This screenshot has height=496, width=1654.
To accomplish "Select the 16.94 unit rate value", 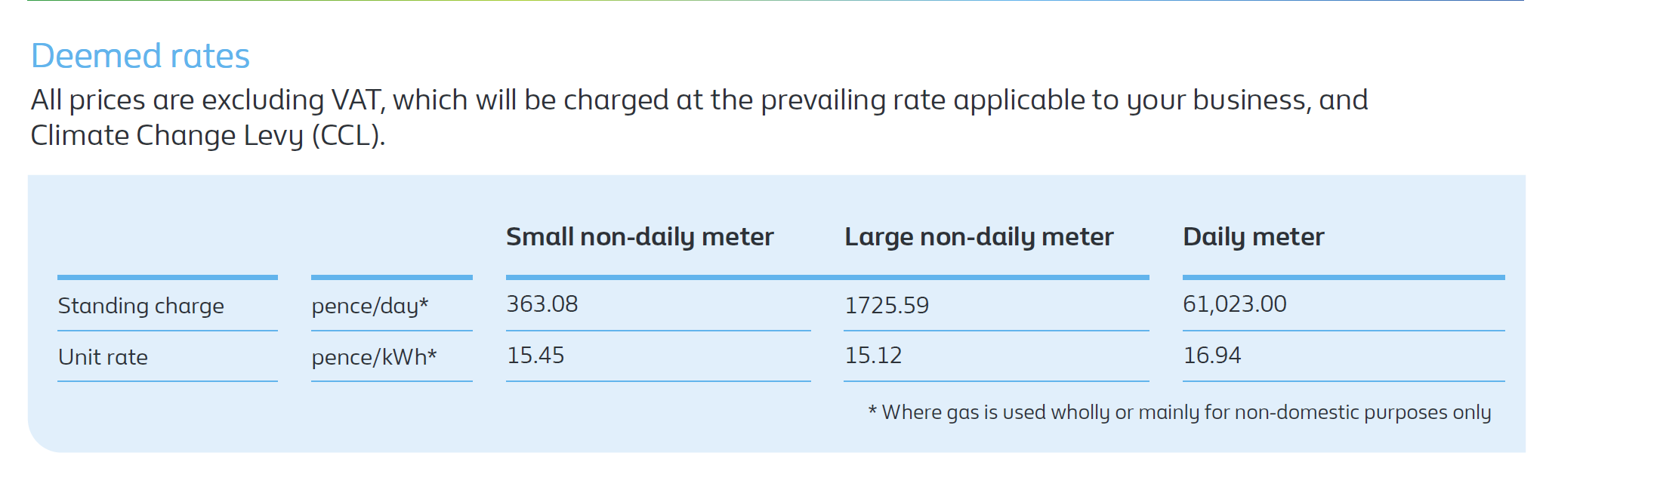I will coord(1212,356).
